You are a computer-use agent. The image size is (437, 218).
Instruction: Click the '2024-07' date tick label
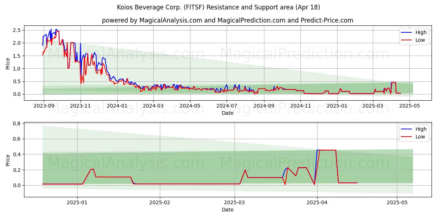(x=227, y=106)
